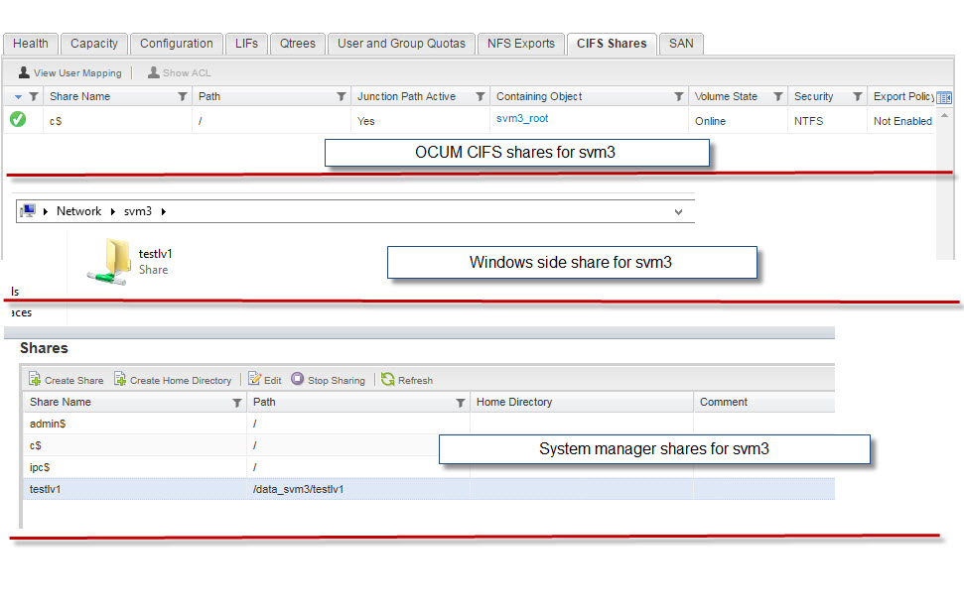Click the Edit share button

point(265,380)
